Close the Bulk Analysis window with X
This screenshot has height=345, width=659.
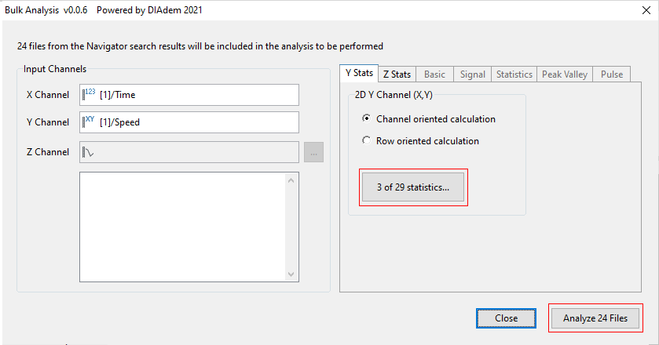tap(639, 9)
